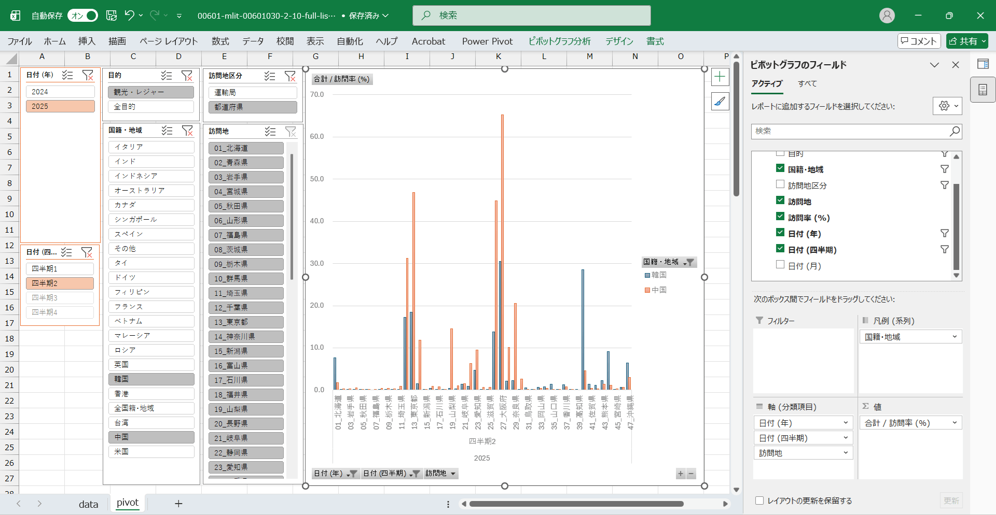Check the 訪問地区分 field checkbox

(x=780, y=184)
